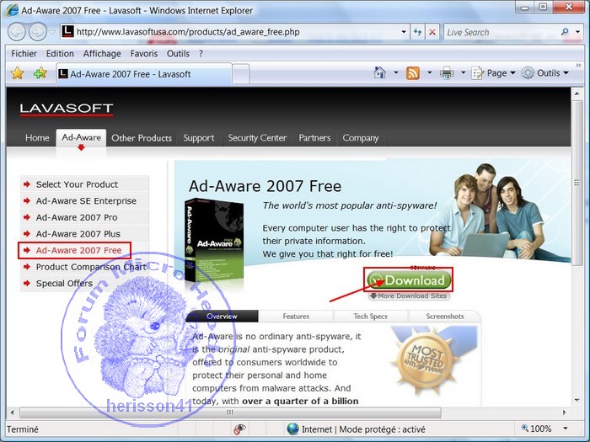Select the Ad-Aware 2007 Free browser tab
The height and width of the screenshot is (442, 590).
coord(144,74)
